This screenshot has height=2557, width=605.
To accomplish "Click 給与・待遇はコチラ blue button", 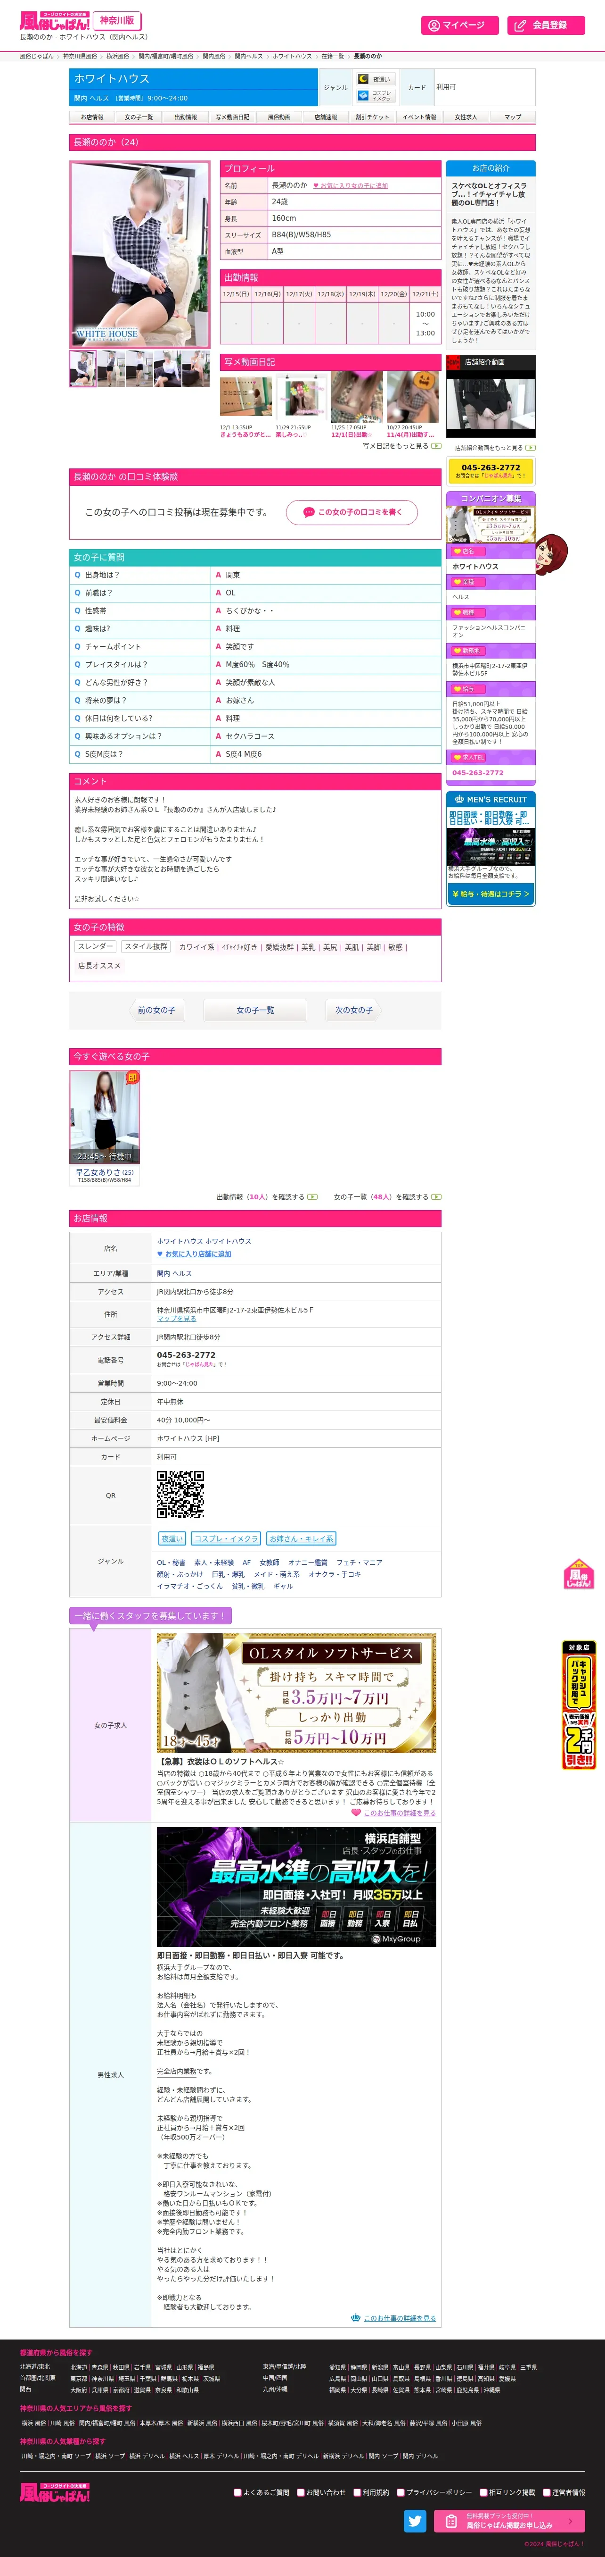I will coord(490,894).
